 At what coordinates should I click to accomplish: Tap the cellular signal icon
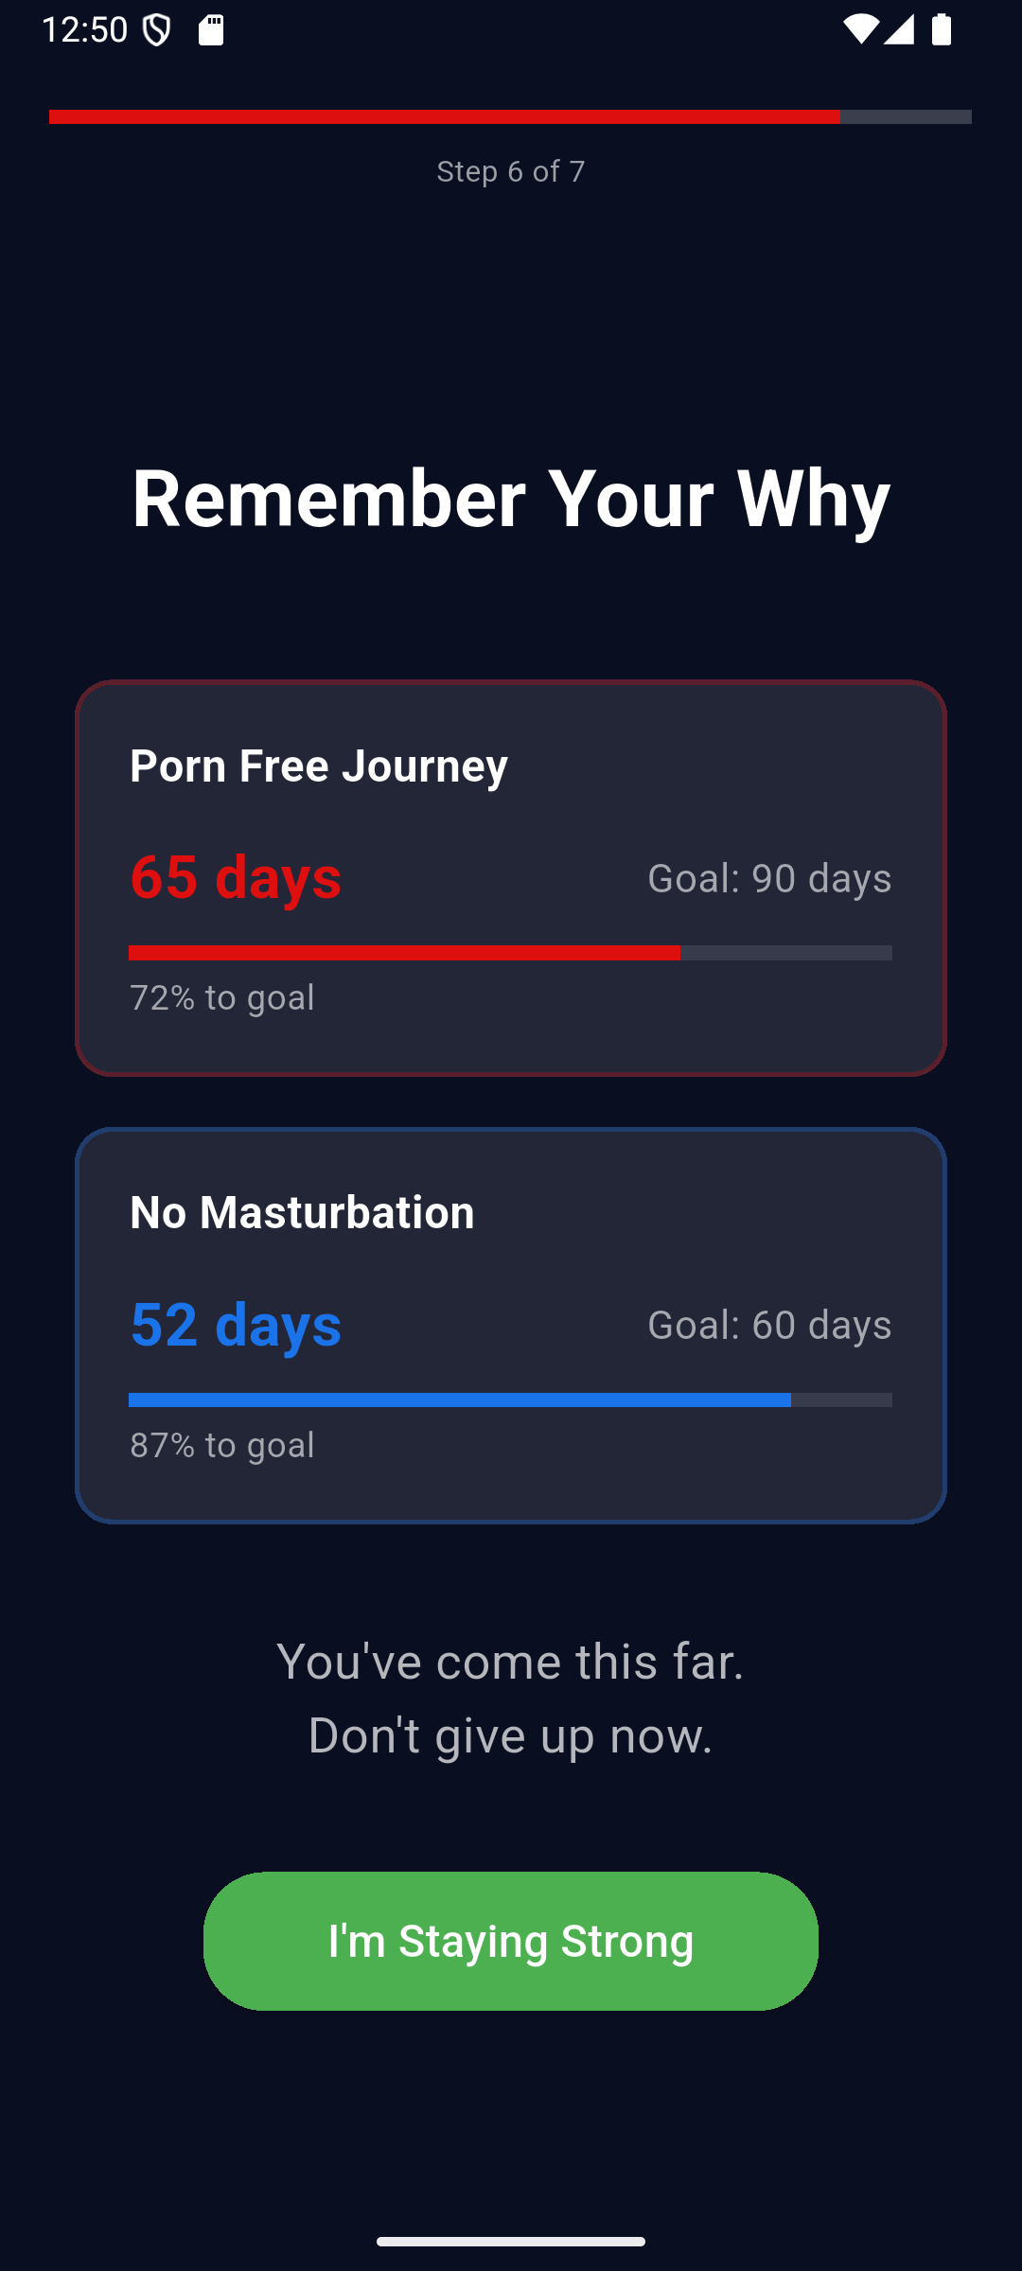pos(900,29)
